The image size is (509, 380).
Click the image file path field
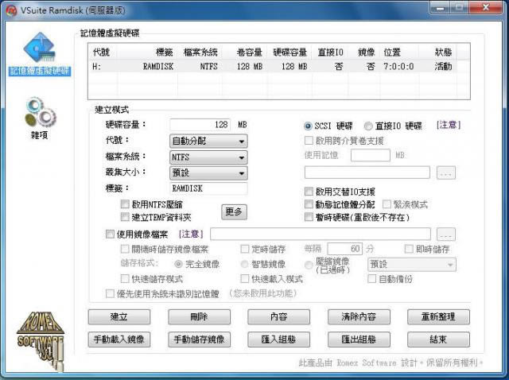pos(321,234)
